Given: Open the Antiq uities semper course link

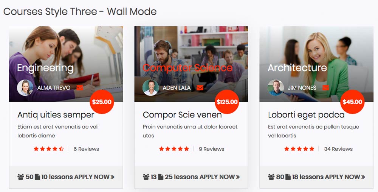Looking at the screenshot, I should coord(56,115).
